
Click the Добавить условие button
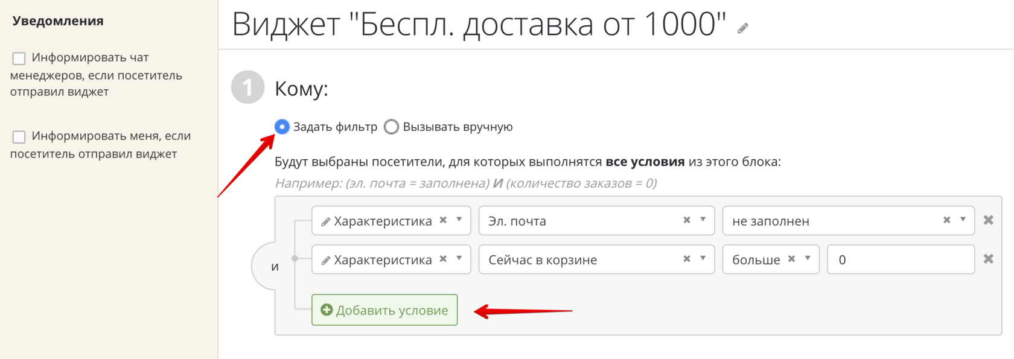click(384, 310)
